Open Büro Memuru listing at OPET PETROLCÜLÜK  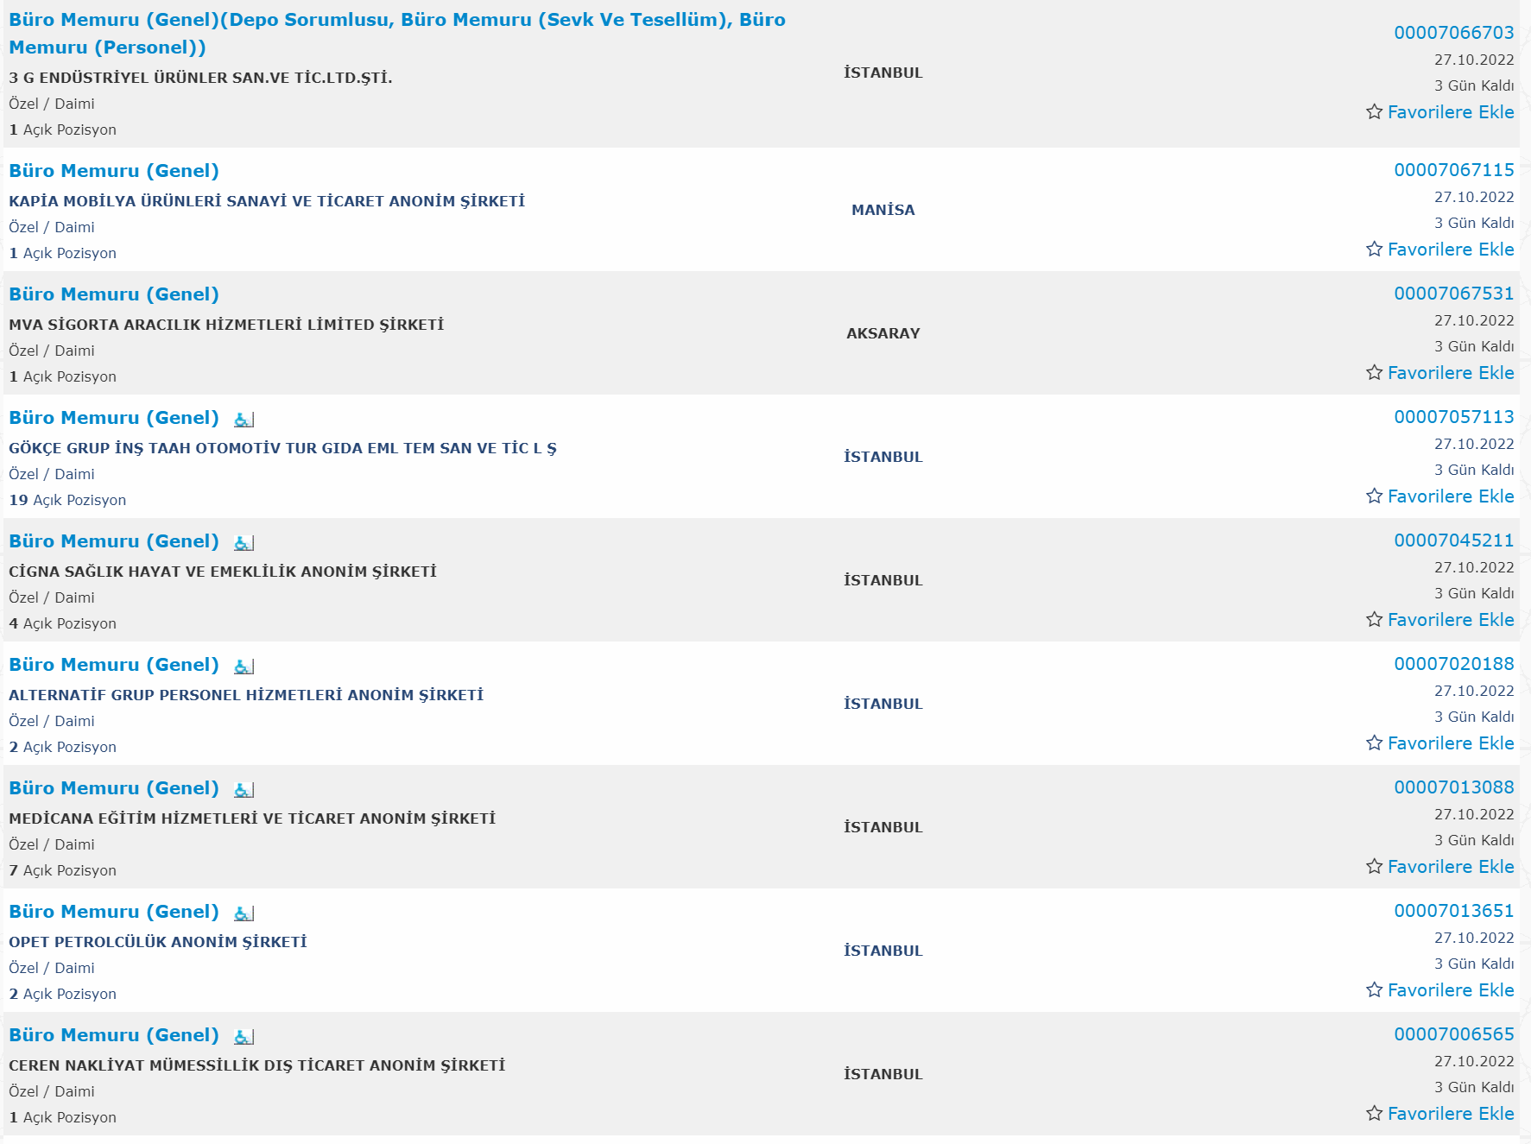click(x=114, y=912)
